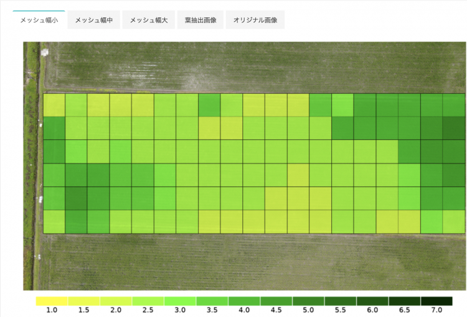Click the top-left yellow mesh cell

(54, 105)
